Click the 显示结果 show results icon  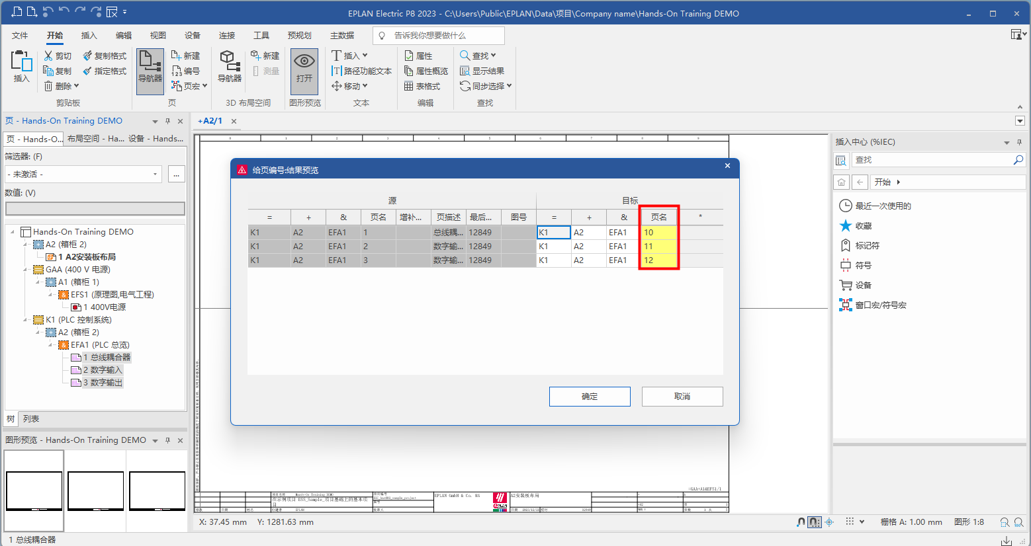point(465,71)
